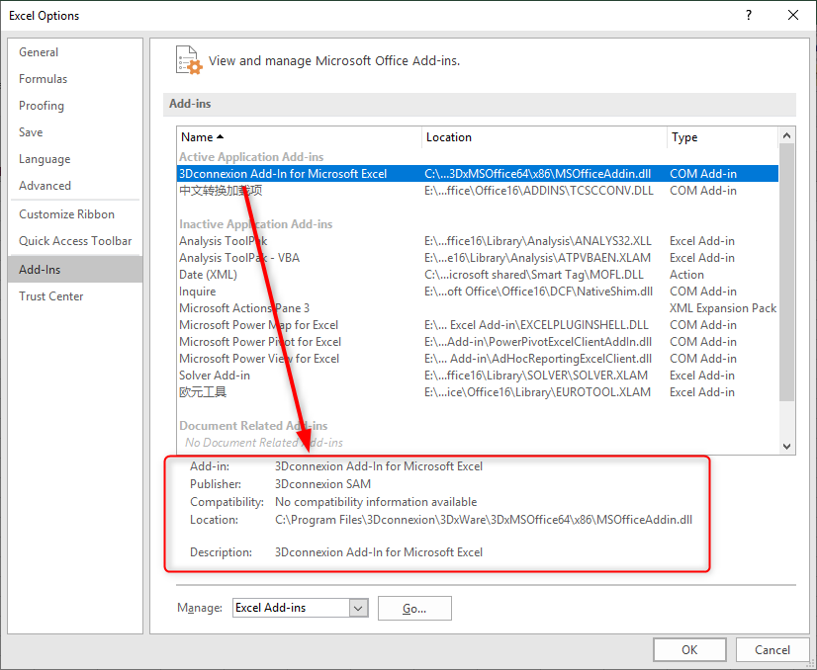Select the Add-Ins category
The image size is (817, 670).
[75, 269]
